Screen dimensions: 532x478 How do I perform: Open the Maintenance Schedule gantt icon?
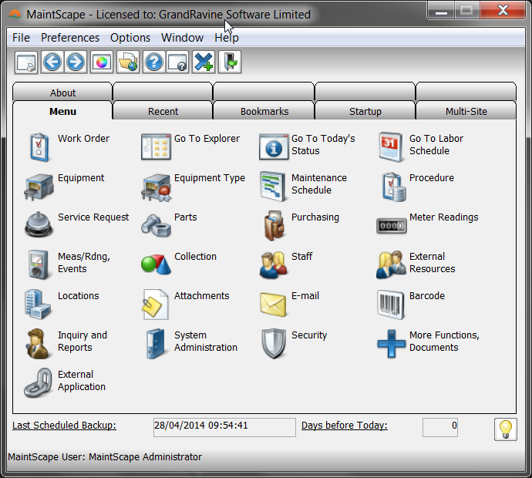(272, 187)
